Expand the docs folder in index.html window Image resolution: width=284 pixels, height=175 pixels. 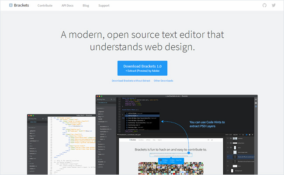click(31, 146)
